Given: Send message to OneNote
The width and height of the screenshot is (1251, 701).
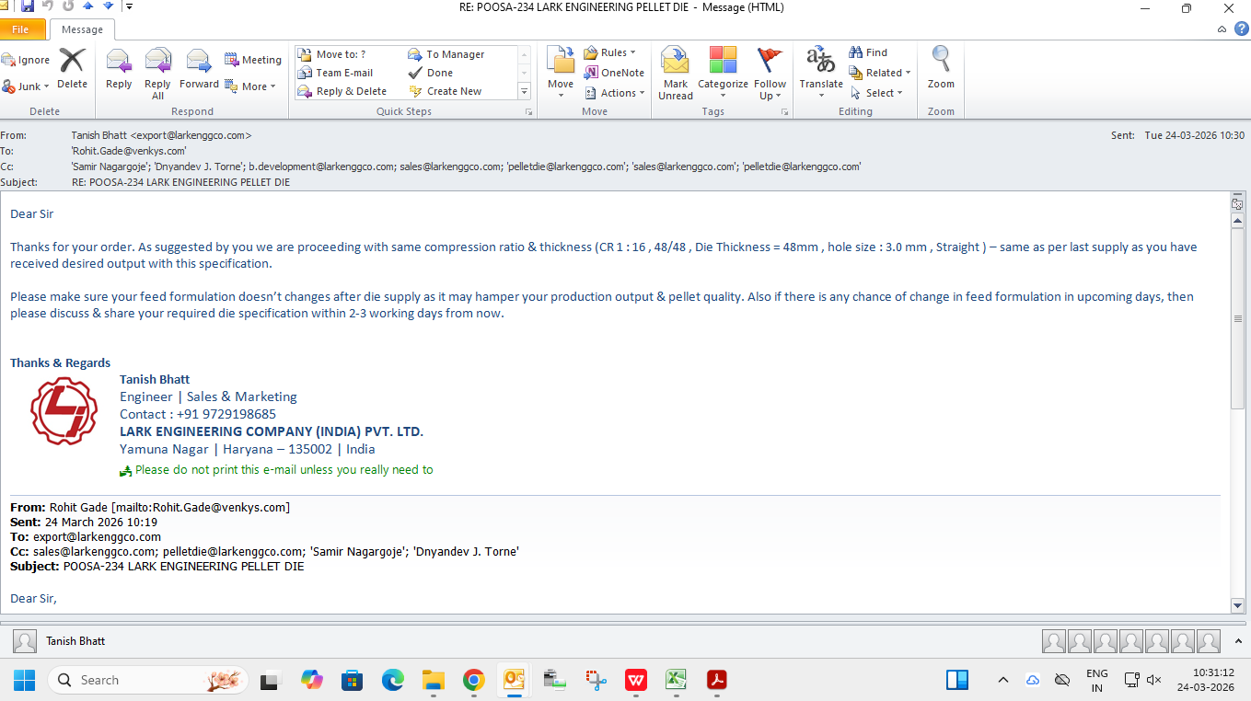Looking at the screenshot, I should pos(614,73).
